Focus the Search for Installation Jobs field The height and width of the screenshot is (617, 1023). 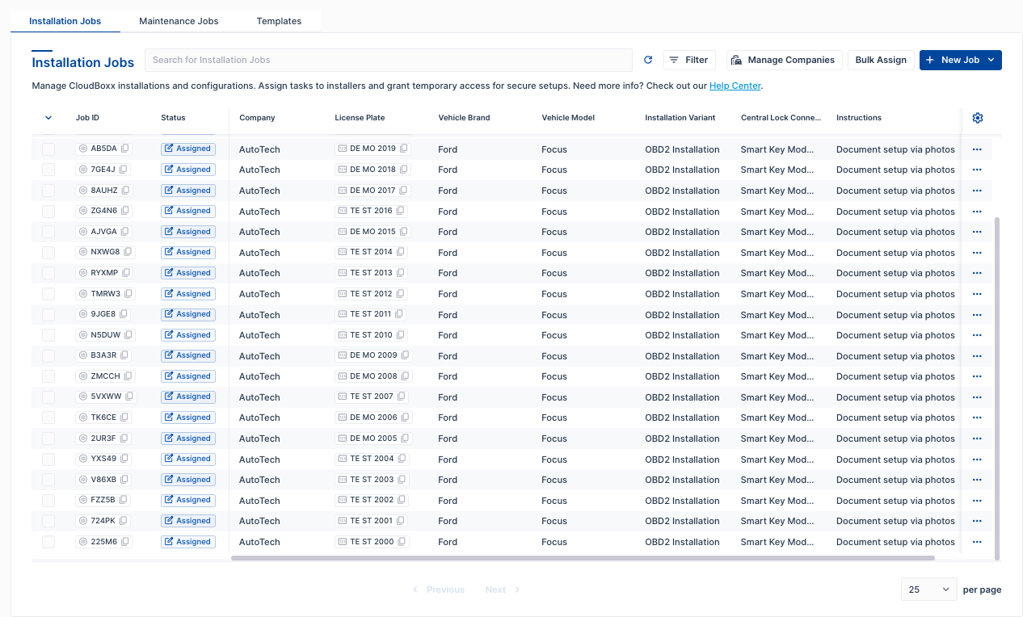pos(388,60)
